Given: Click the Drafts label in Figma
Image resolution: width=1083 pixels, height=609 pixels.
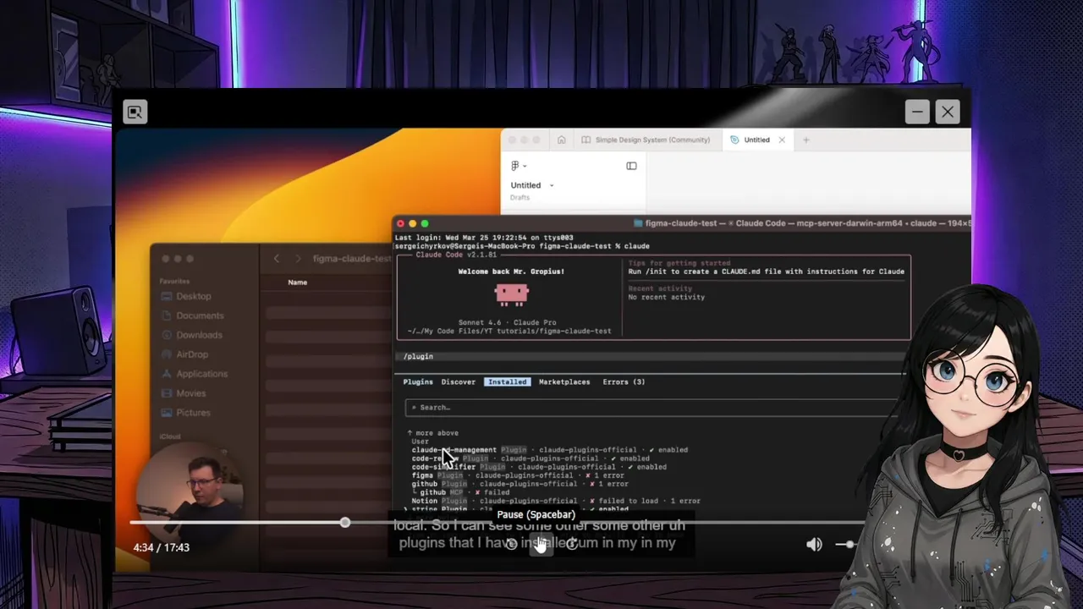Looking at the screenshot, I should tap(520, 198).
